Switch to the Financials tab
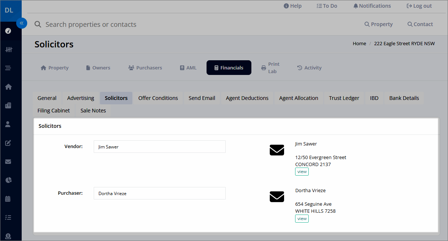448x241 pixels. [x=229, y=68]
